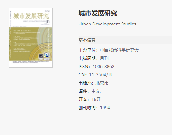Image resolution: width=172 pixels, height=135 pixels.
Task: Click the CN 11-3504/TU entry
Action: click(96, 75)
